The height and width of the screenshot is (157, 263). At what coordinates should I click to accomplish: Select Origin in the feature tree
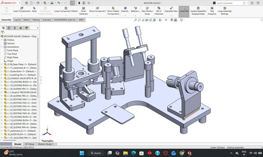click(x=10, y=61)
